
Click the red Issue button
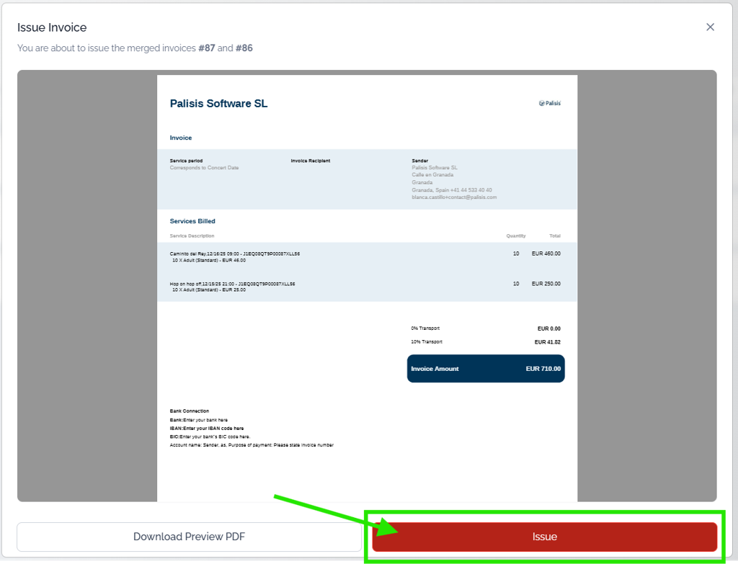[545, 537]
